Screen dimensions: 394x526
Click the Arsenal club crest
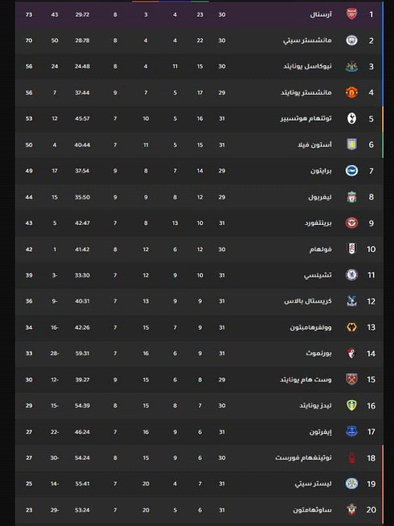pos(351,14)
